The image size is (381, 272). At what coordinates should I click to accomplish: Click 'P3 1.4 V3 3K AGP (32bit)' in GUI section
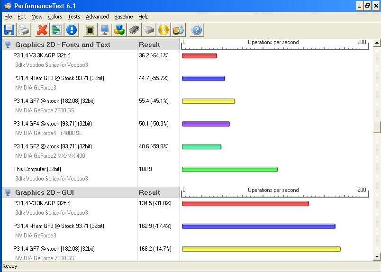[x=42, y=203]
